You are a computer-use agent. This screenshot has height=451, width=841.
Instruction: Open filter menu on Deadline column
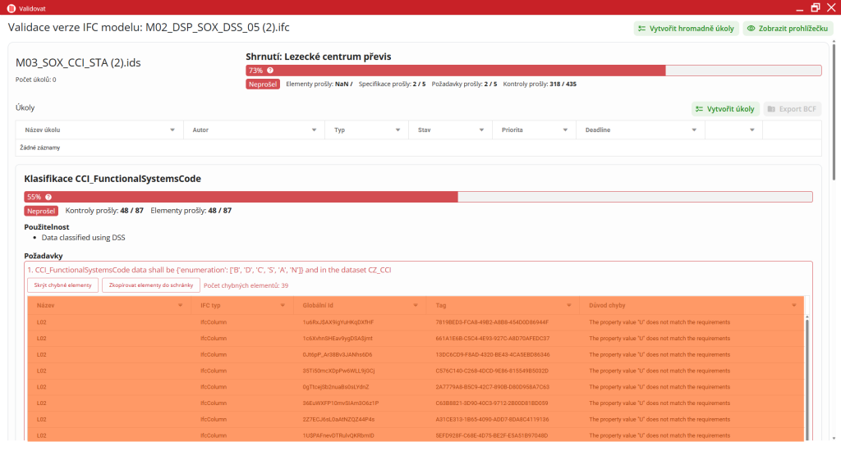pyautogui.click(x=692, y=130)
